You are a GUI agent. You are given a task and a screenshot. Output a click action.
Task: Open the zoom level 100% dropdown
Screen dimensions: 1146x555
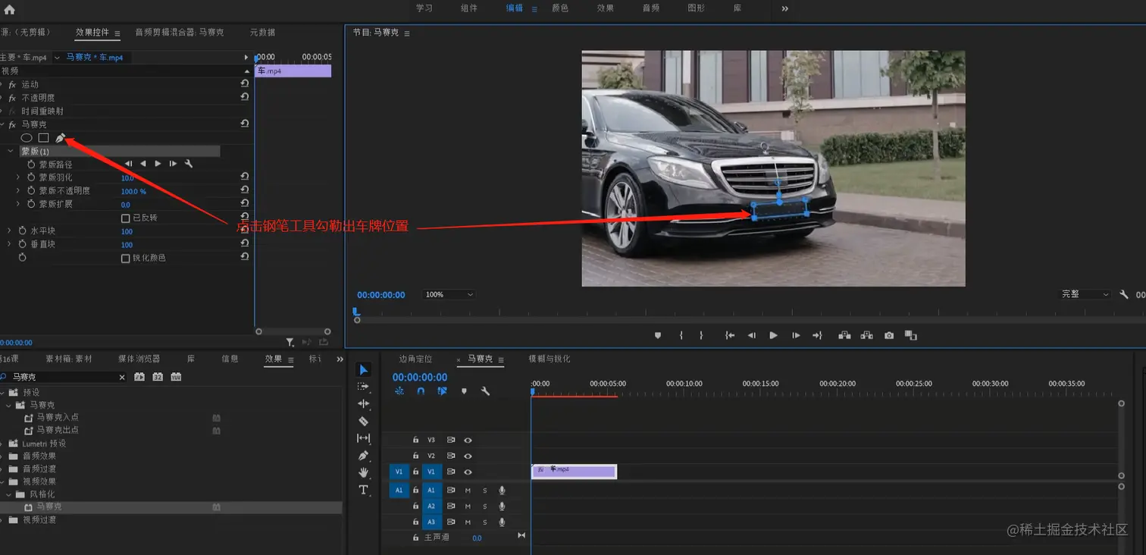(x=449, y=294)
